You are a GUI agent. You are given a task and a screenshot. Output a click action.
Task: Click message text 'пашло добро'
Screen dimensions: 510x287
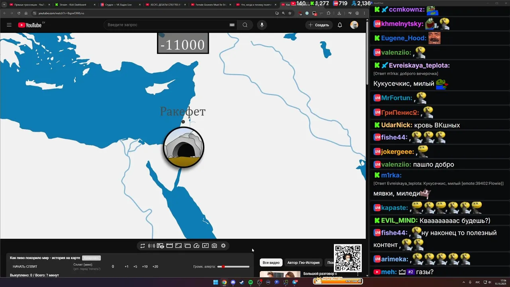click(433, 164)
